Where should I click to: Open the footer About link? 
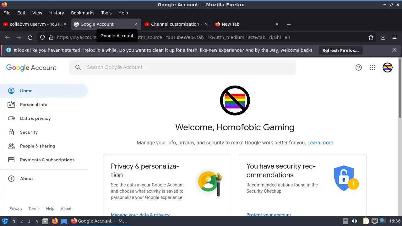pyautogui.click(x=66, y=209)
